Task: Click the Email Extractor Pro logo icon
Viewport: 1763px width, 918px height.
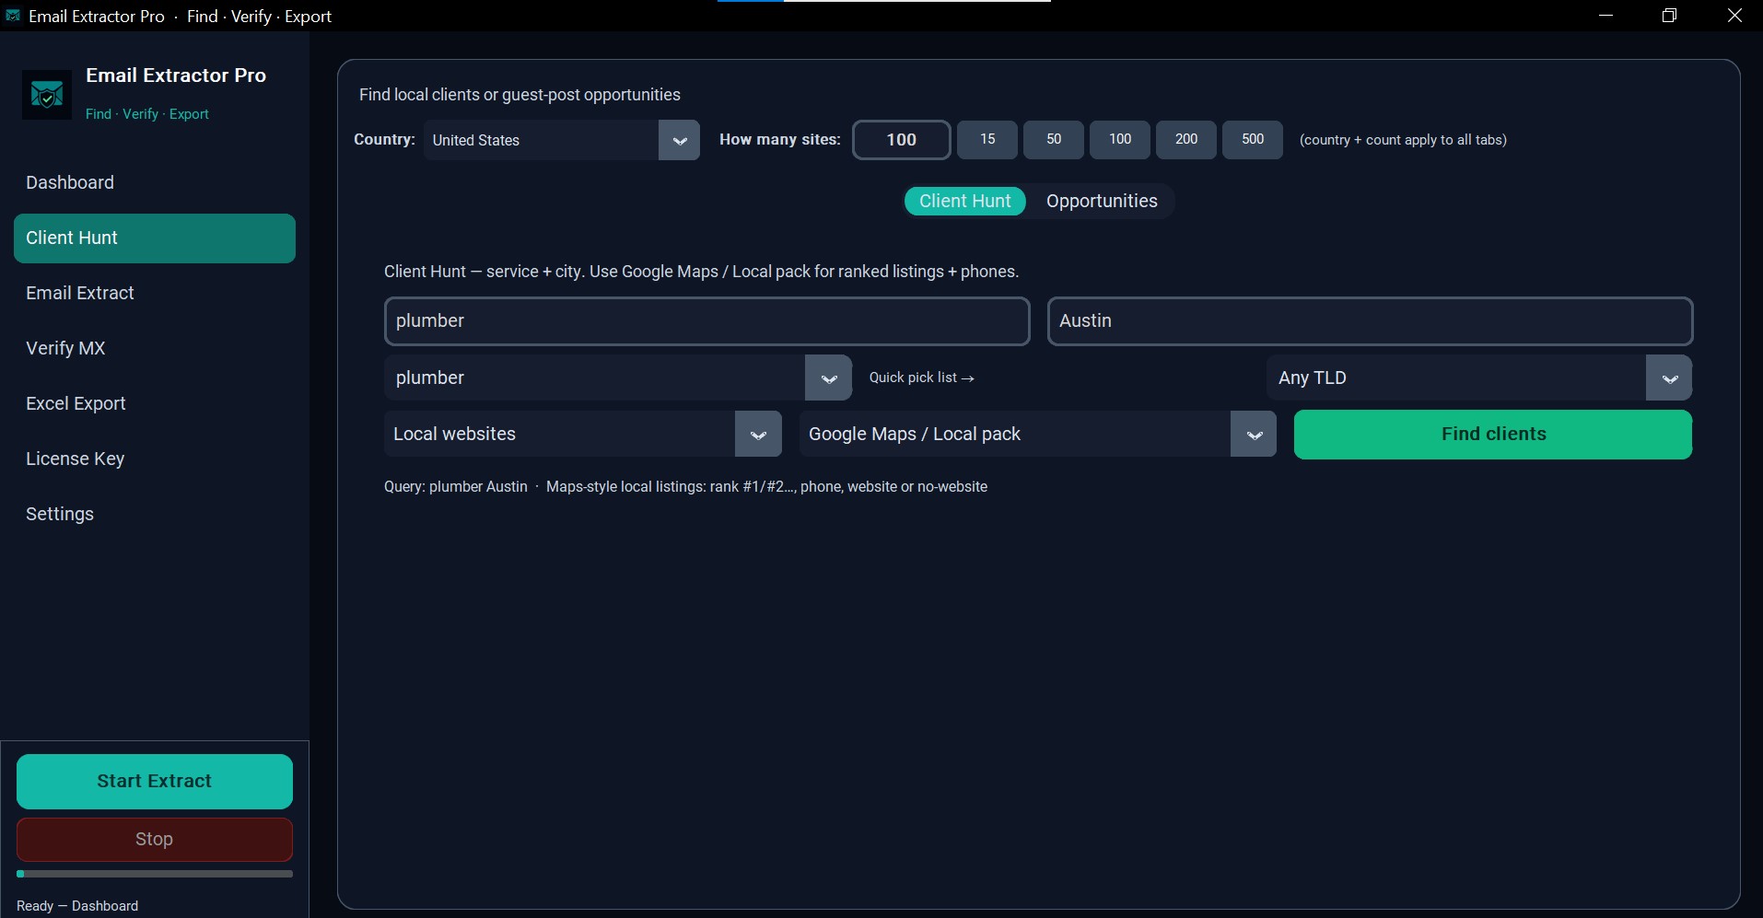Action: (x=47, y=94)
